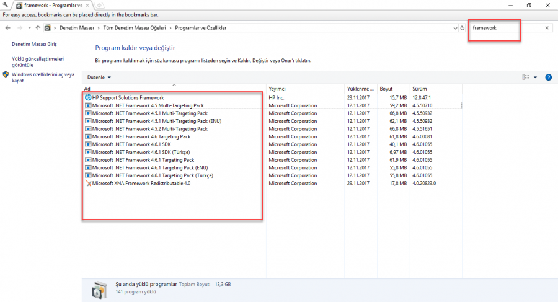Viewport: 558px width, 302px height.
Task: Click the 15,7 MB size value
Action: point(398,97)
